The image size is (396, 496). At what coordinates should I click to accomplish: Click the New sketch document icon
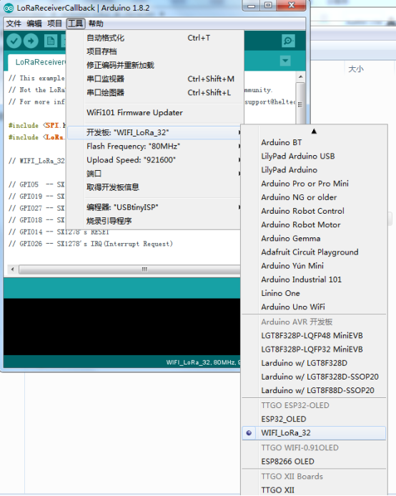click(51, 41)
